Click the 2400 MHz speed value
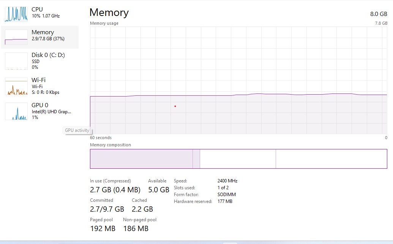The image size is (393, 244). coord(227,181)
